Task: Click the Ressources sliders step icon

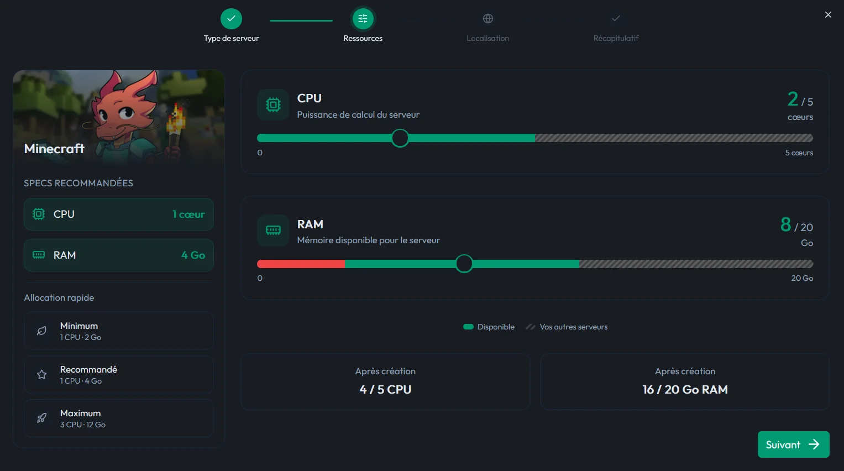Action: (x=363, y=19)
